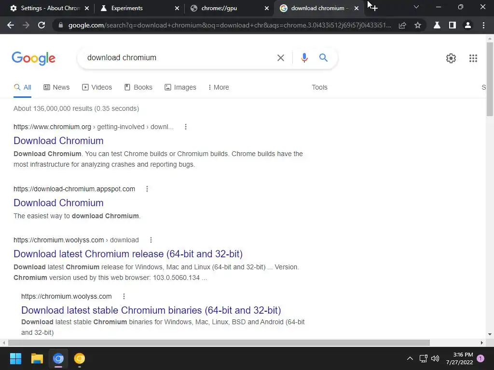Open options for chromium.org result
This screenshot has width=494, height=370.
pyautogui.click(x=186, y=127)
